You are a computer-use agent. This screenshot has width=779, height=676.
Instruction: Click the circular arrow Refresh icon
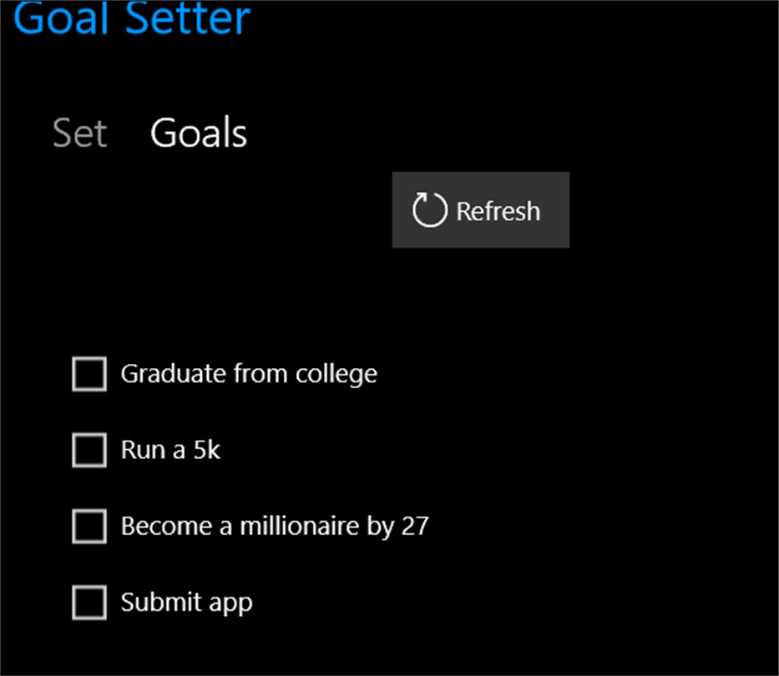(x=430, y=210)
